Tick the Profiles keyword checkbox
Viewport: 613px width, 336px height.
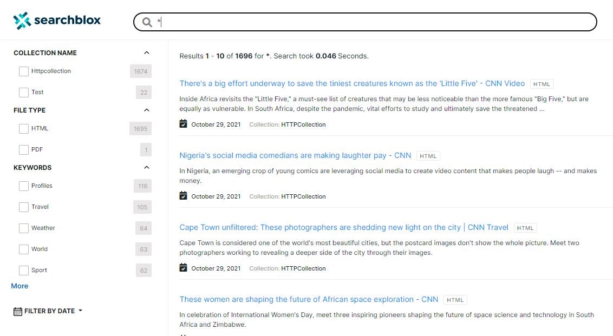[x=24, y=186]
